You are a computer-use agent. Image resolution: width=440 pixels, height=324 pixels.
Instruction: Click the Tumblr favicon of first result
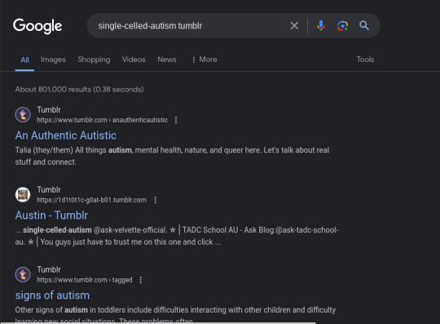(23, 114)
